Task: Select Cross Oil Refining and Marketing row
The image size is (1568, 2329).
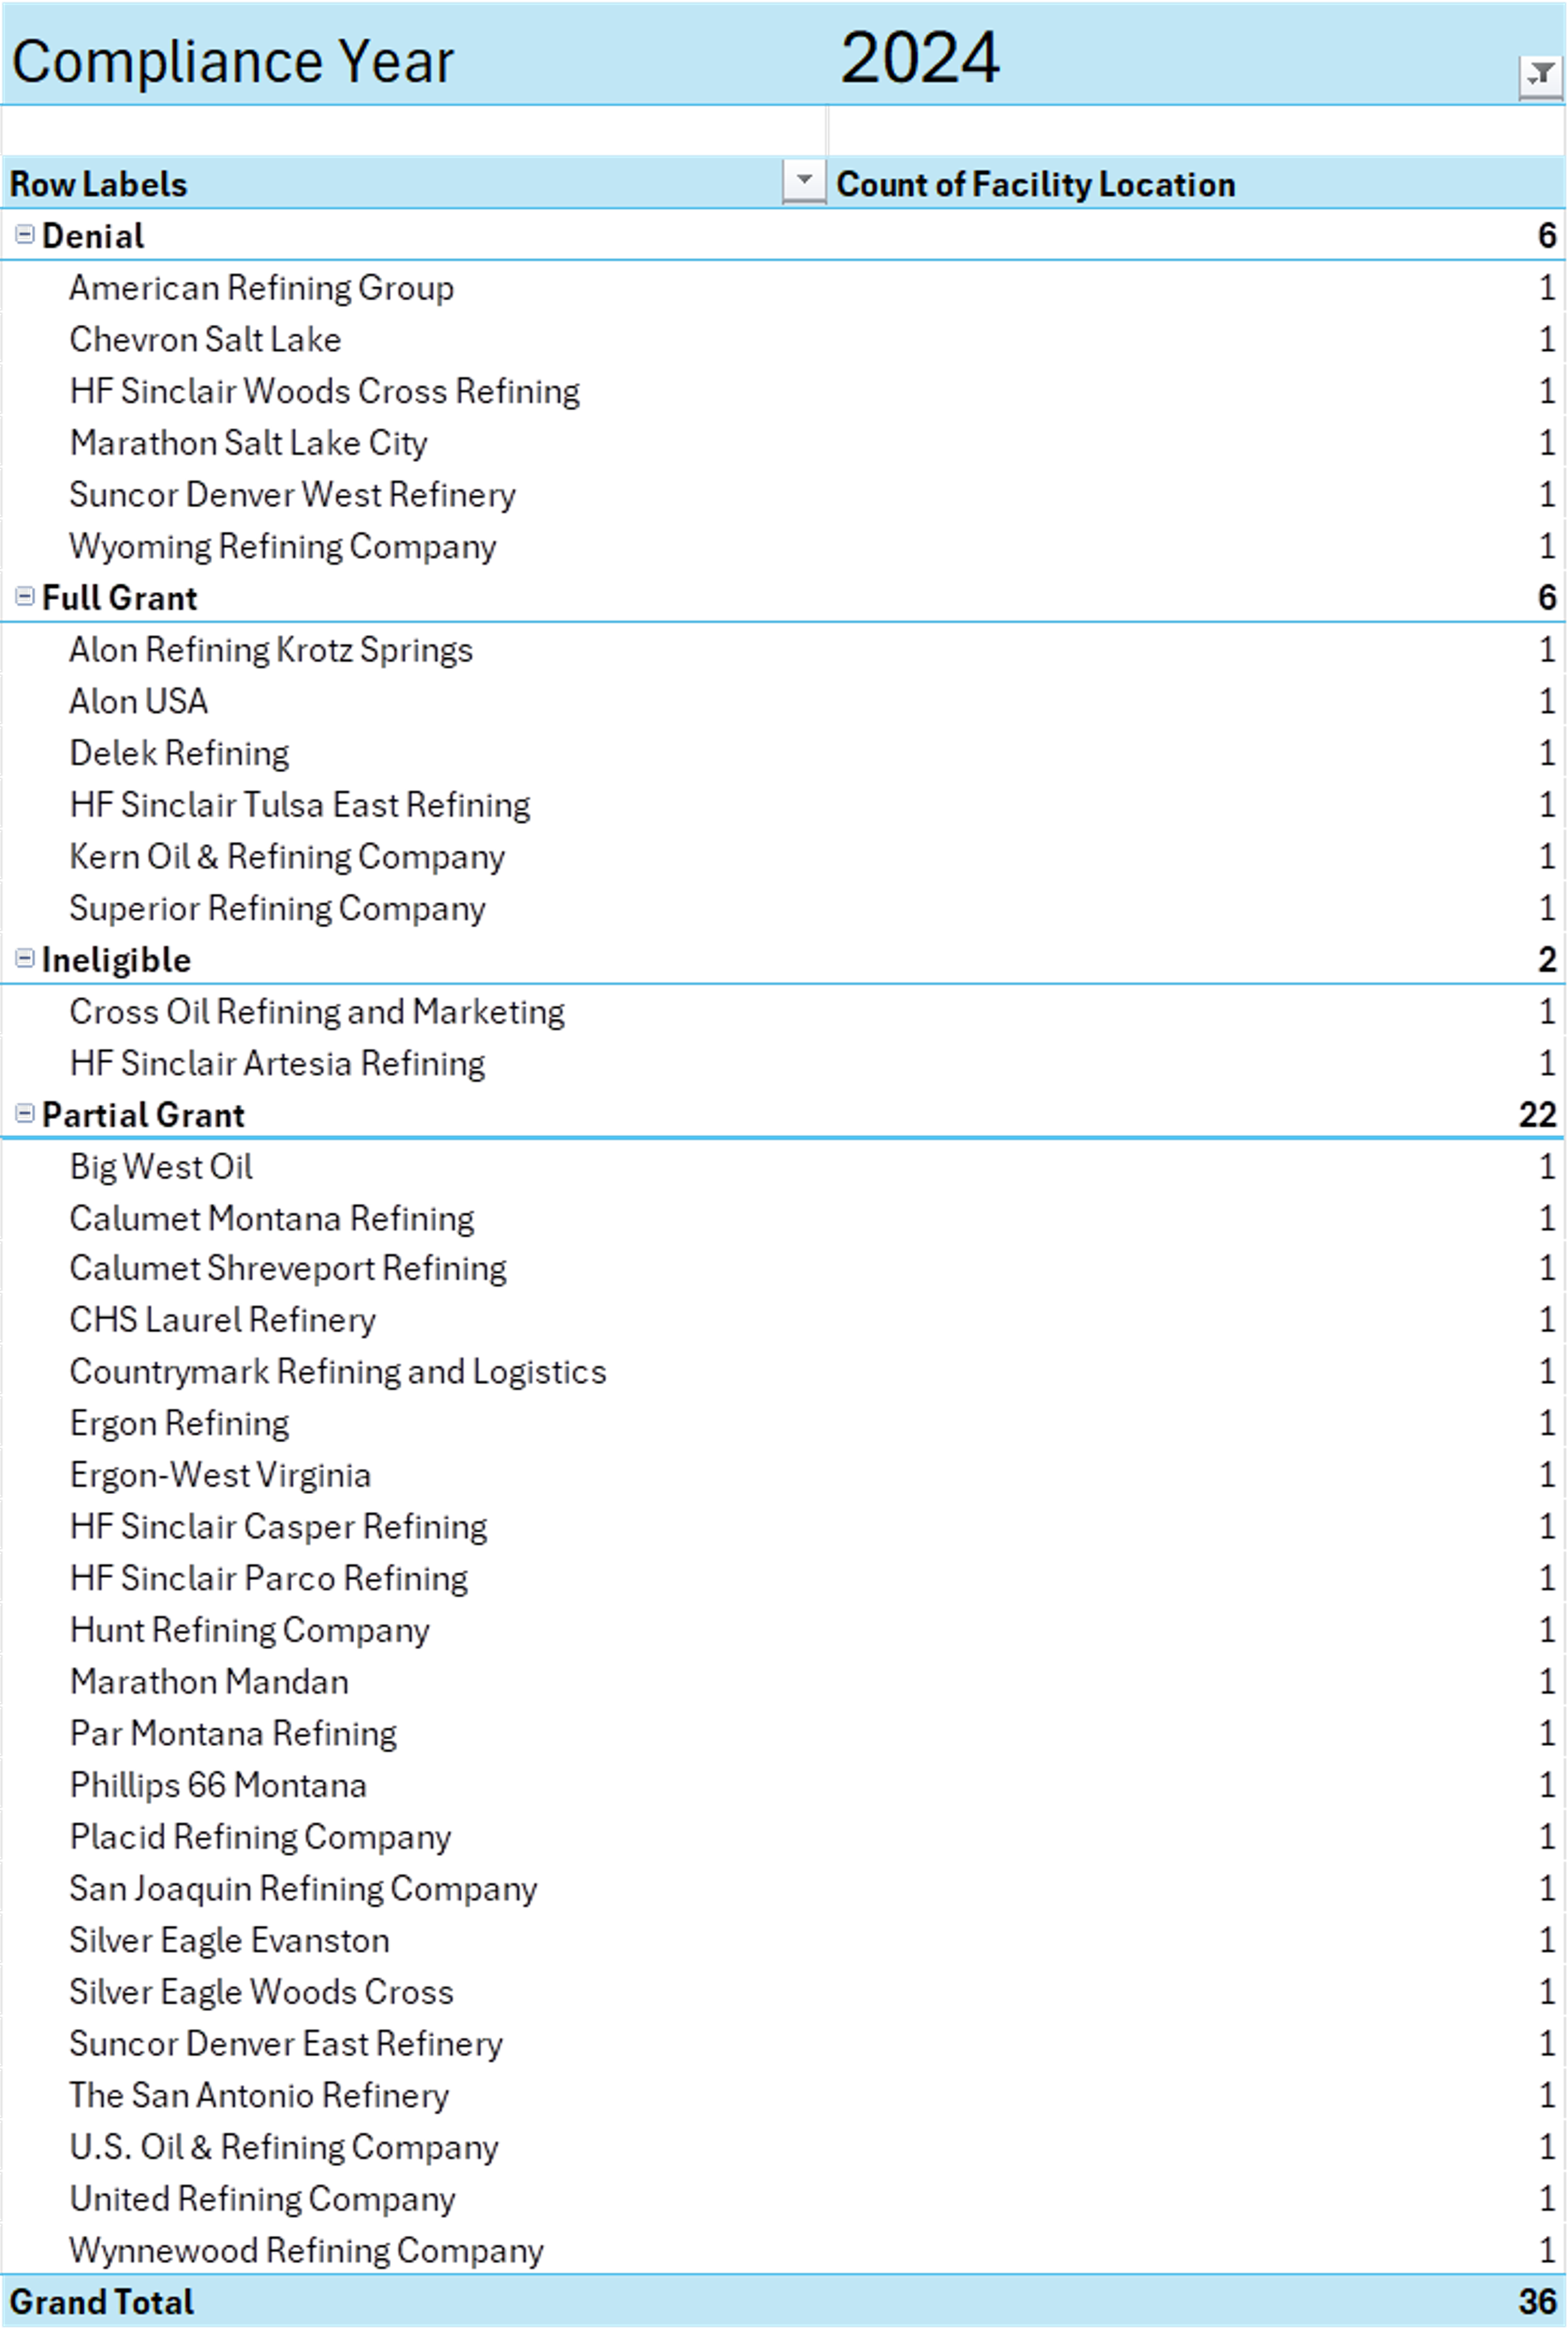Action: (x=783, y=1012)
